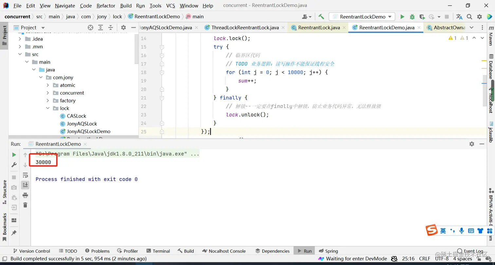Image resolution: width=495 pixels, height=265 pixels.
Task: Open IDE settings gear in top toolbar
Action: [480, 17]
